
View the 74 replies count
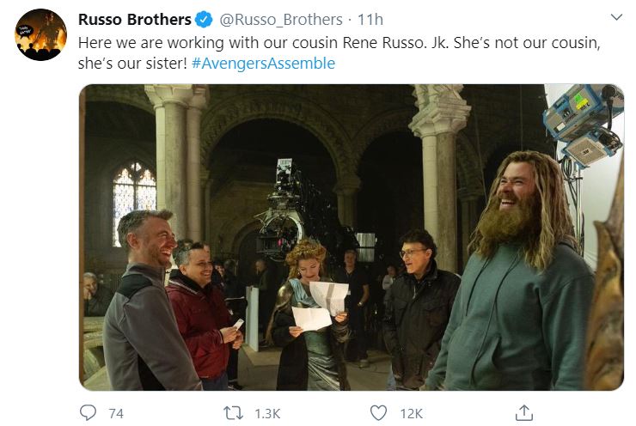click(x=115, y=414)
